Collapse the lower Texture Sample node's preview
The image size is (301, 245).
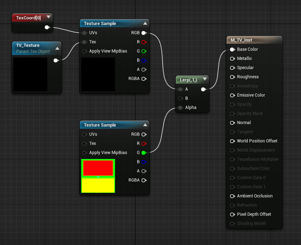[145, 125]
